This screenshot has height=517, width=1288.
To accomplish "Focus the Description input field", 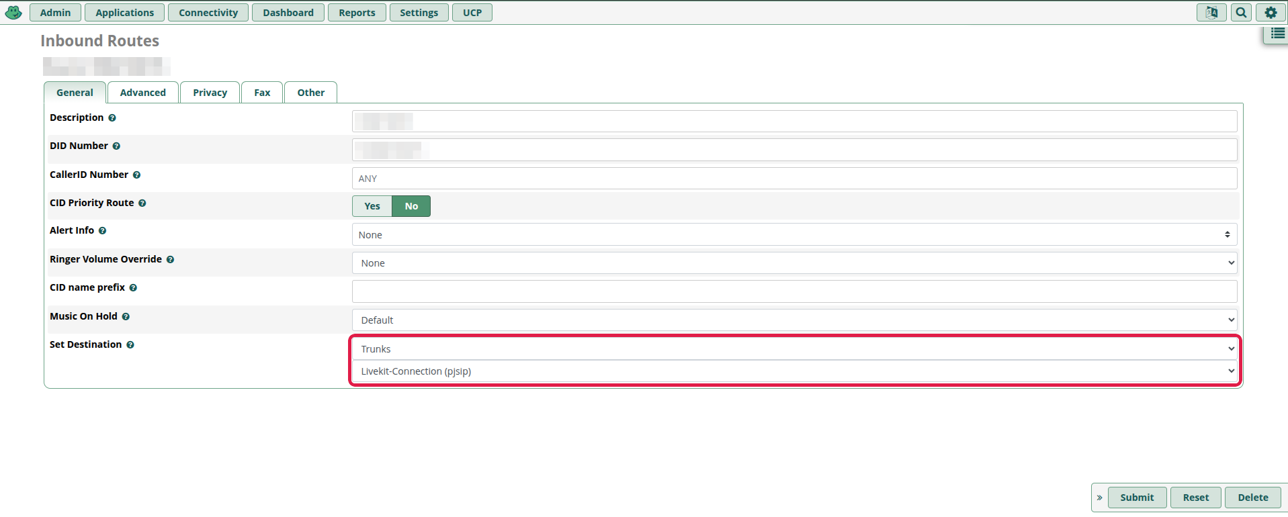I will [794, 122].
